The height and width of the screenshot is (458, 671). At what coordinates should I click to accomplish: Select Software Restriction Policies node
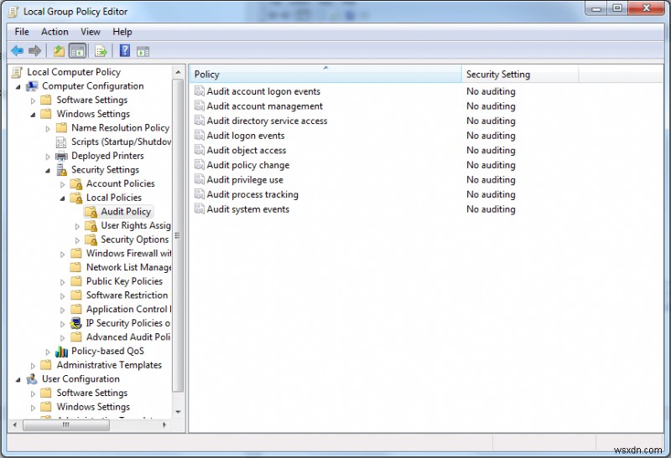click(x=127, y=296)
